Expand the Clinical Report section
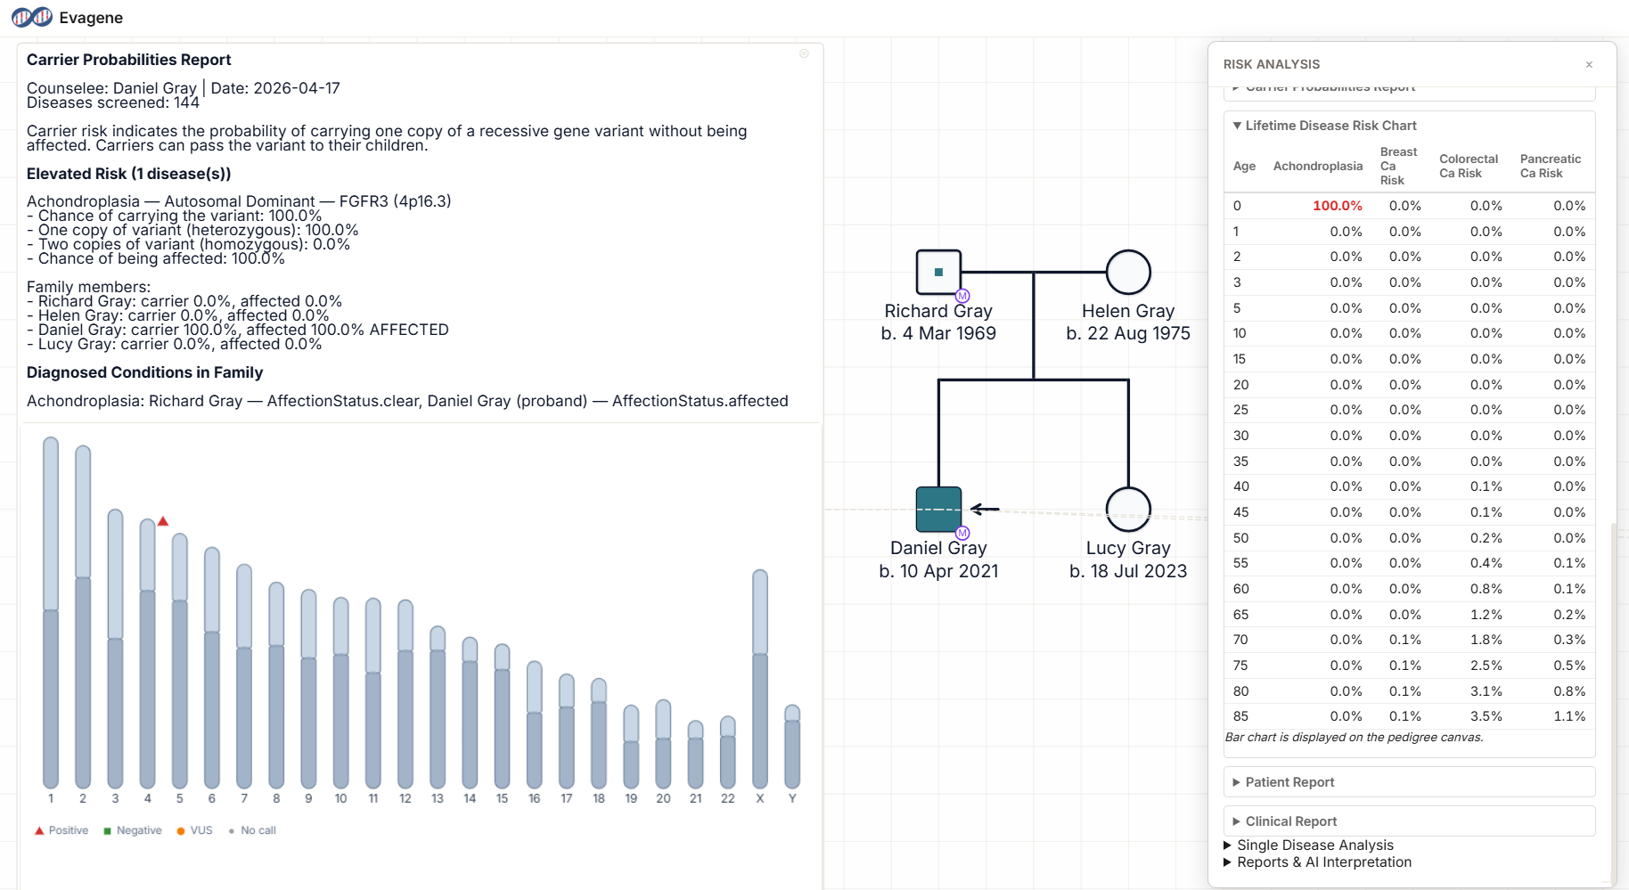Viewport: 1629px width, 890px height. pyautogui.click(x=1290, y=821)
